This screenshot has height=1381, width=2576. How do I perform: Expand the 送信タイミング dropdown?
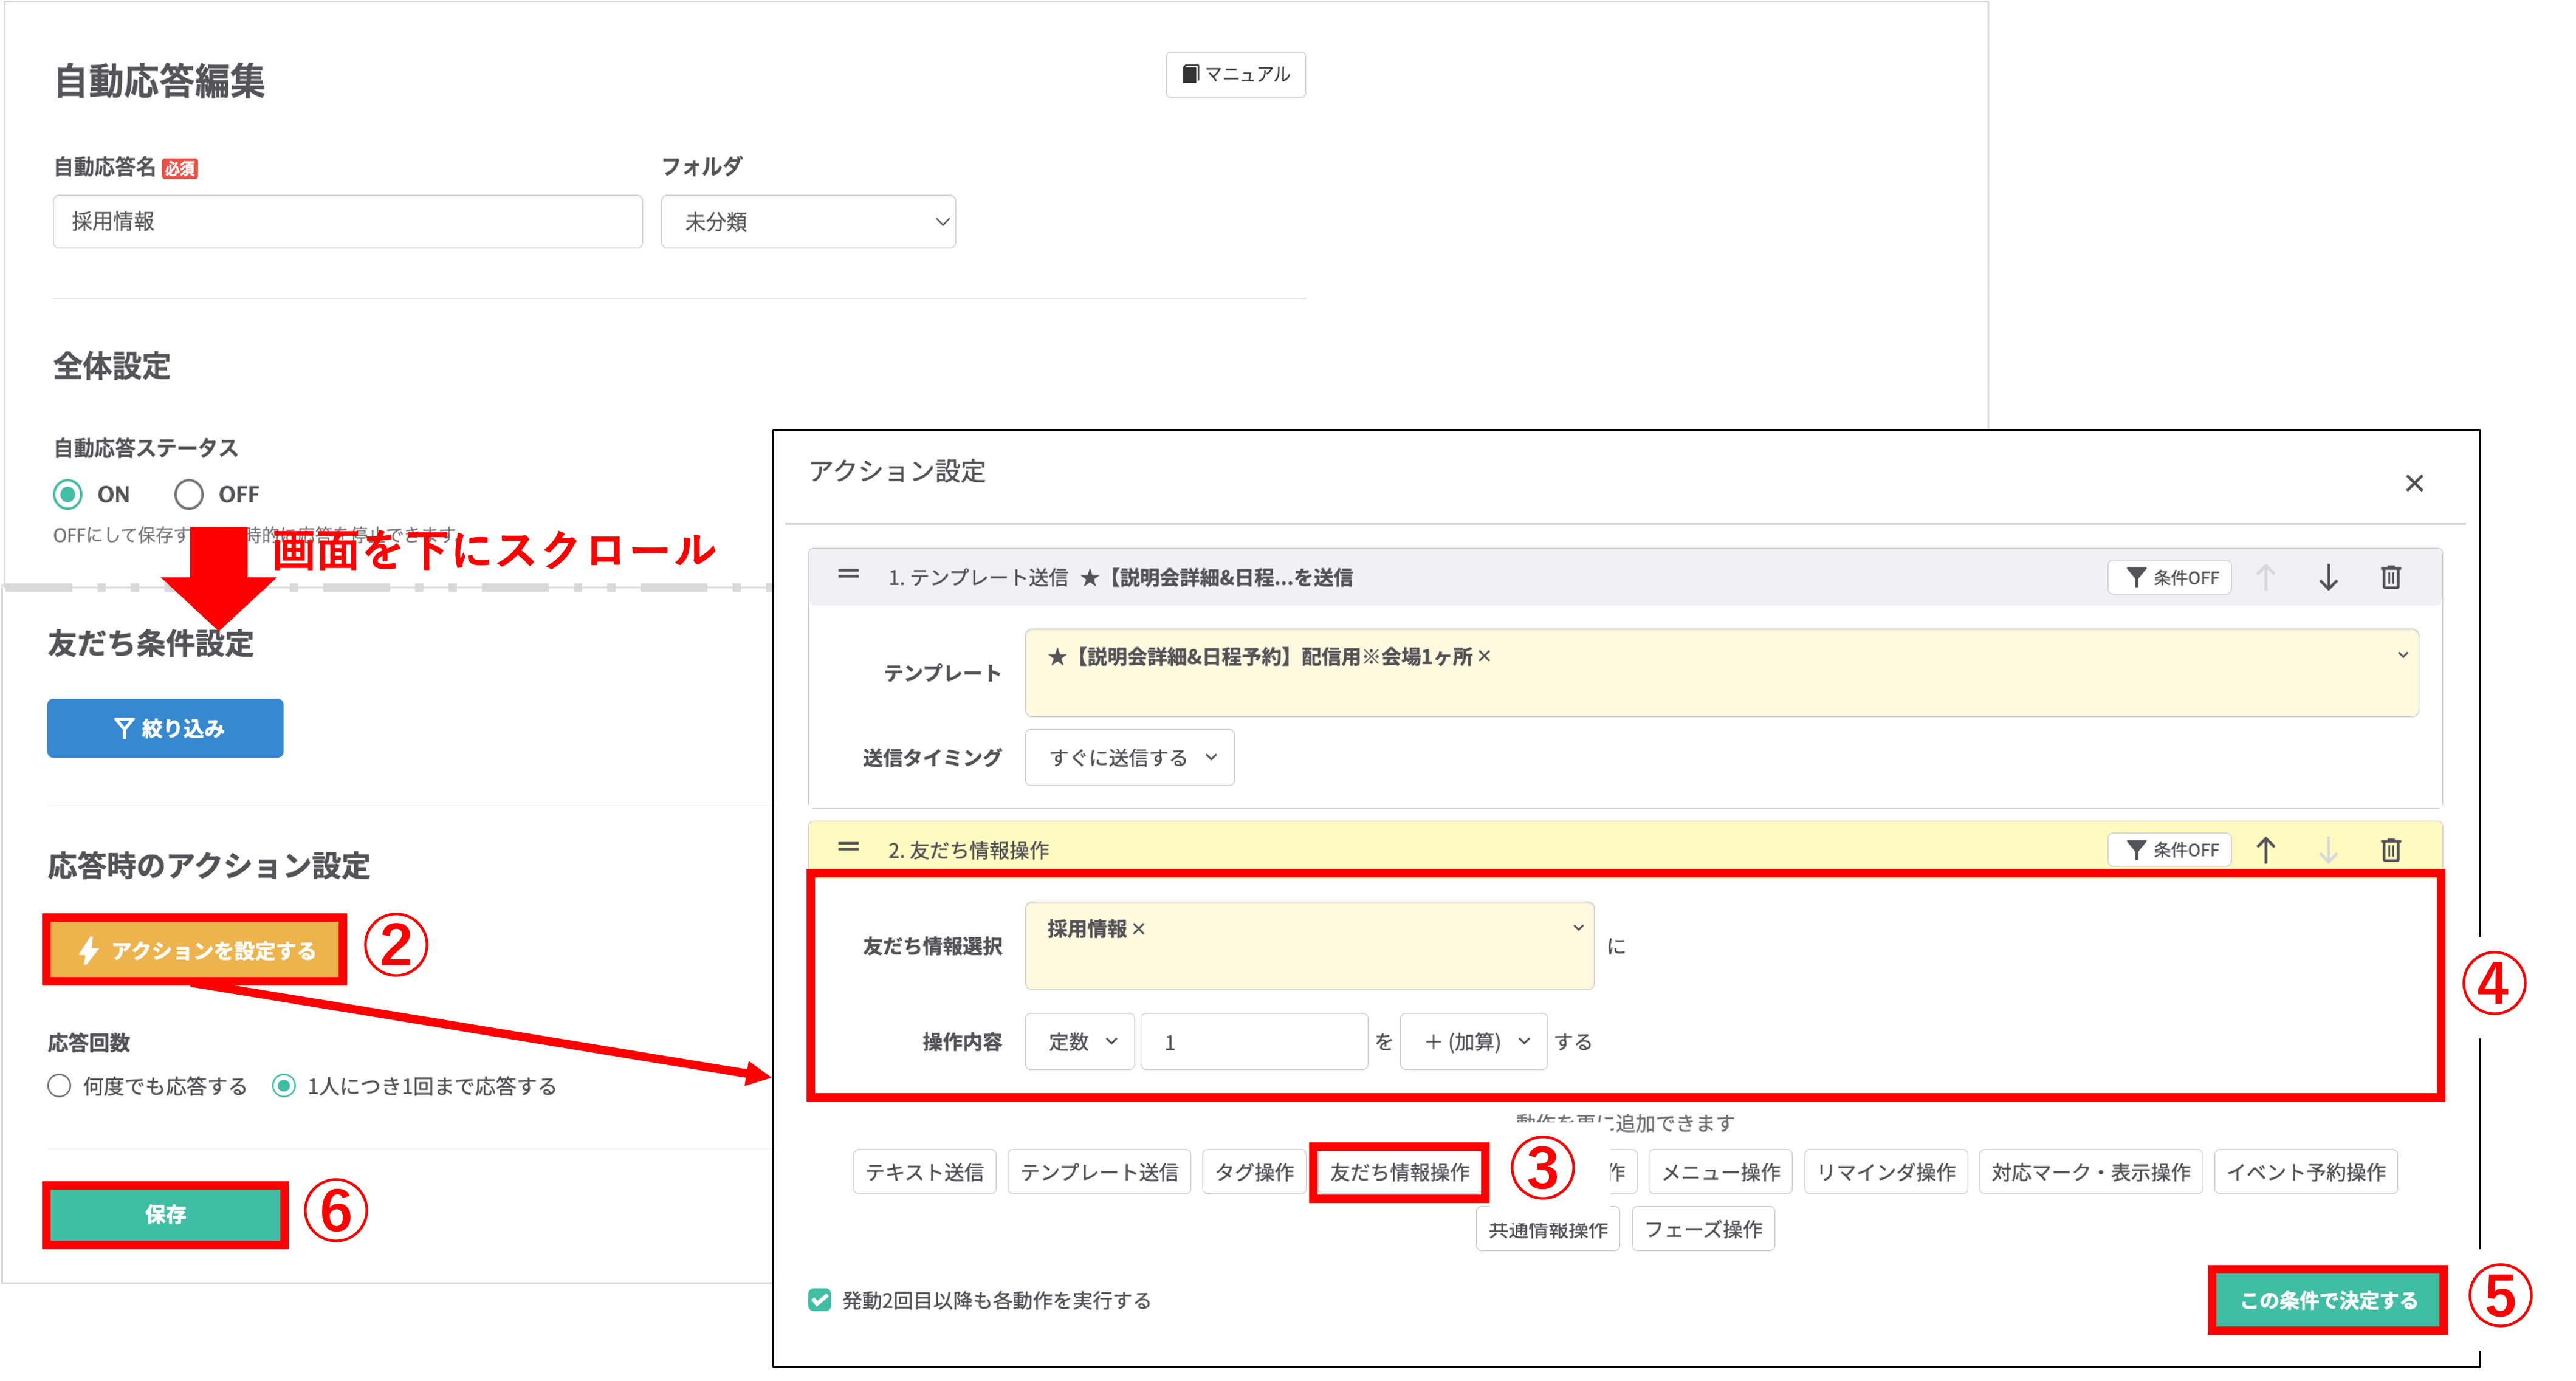coord(1129,758)
